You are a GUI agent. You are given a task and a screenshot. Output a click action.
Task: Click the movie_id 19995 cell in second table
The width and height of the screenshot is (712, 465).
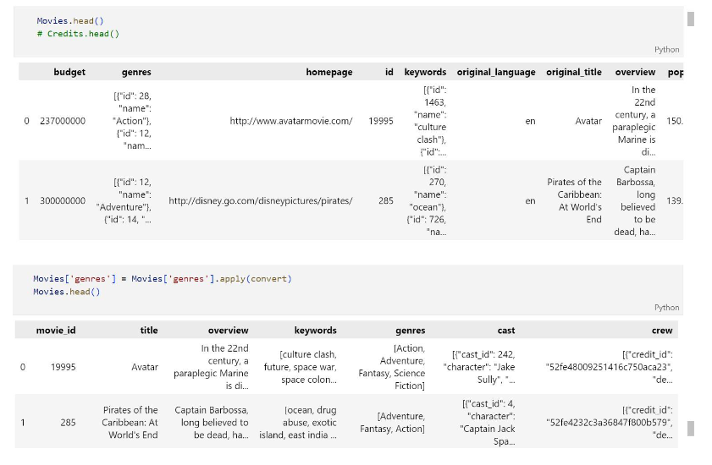pos(63,367)
